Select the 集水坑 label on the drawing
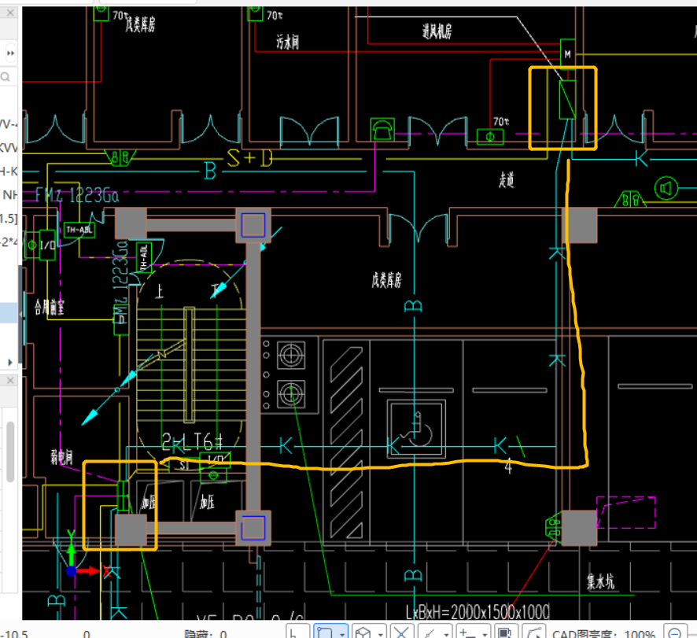697x638 pixels. (600, 581)
